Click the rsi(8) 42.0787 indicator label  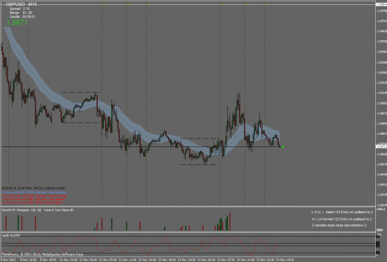[x=11, y=235]
